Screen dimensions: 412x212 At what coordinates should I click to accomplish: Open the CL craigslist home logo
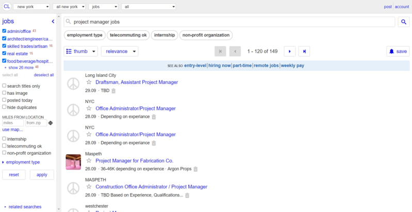click(x=7, y=7)
